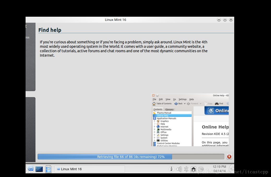Select the Linux Mint 16 taskbar entry
271x177 pixels.
pyautogui.click(x=89, y=169)
